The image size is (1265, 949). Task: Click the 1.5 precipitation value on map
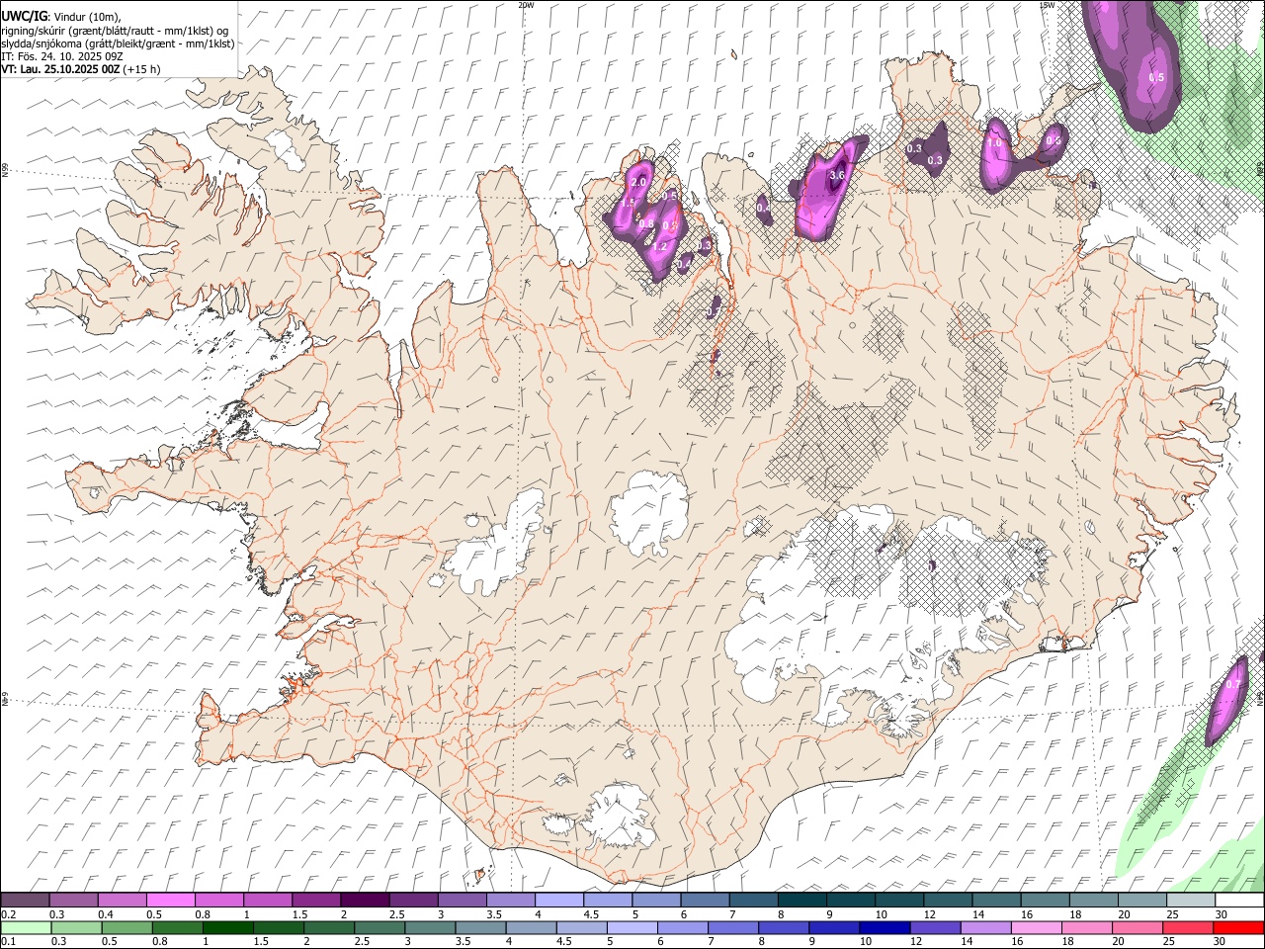click(629, 203)
